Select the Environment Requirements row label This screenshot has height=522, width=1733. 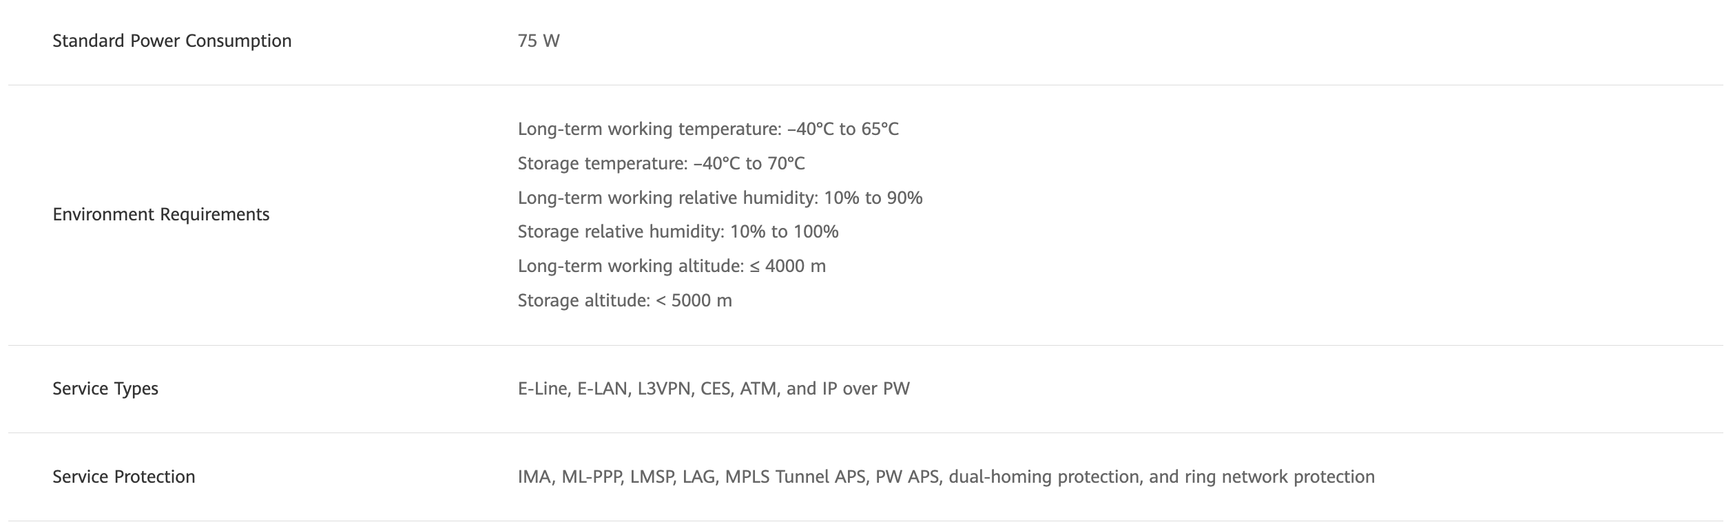(160, 215)
